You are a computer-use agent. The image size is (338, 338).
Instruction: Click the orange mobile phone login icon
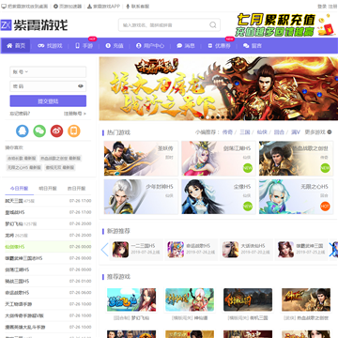74,131
